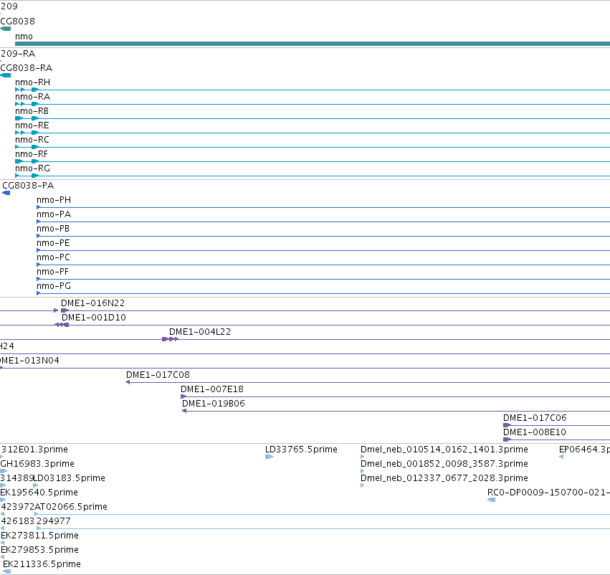610x575 pixels.
Task: Click the nmo-RC transcript label
Action: pyautogui.click(x=32, y=140)
